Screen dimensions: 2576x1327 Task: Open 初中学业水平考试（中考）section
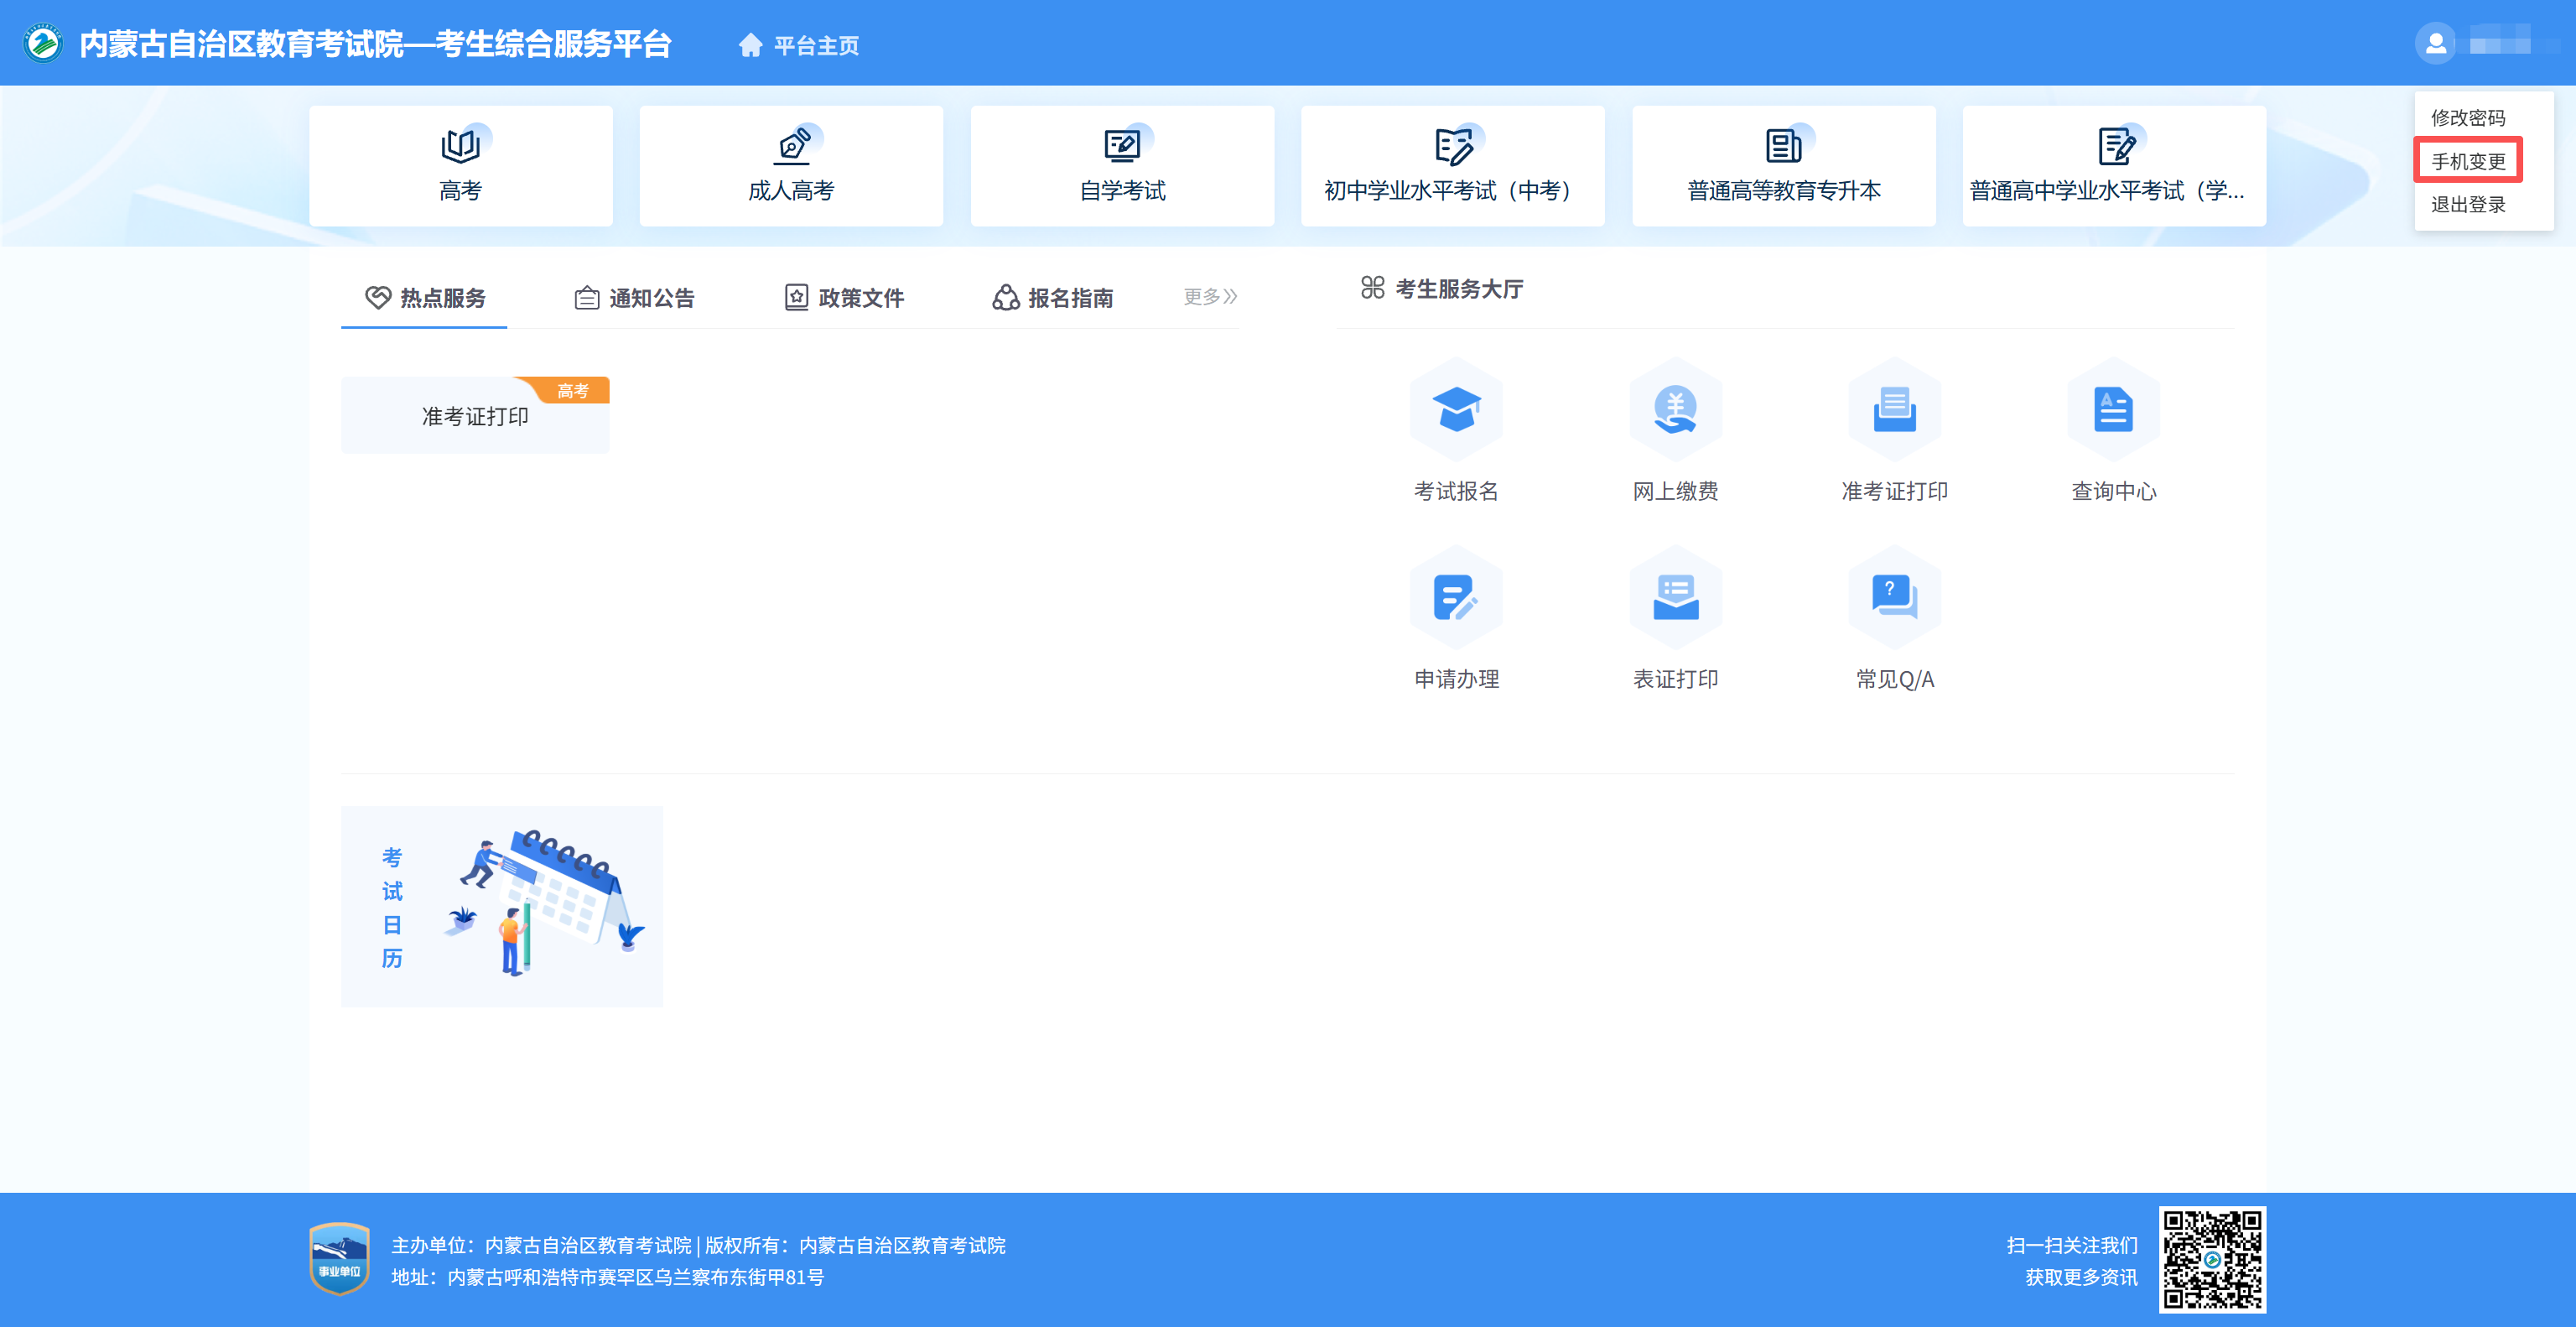(1452, 165)
